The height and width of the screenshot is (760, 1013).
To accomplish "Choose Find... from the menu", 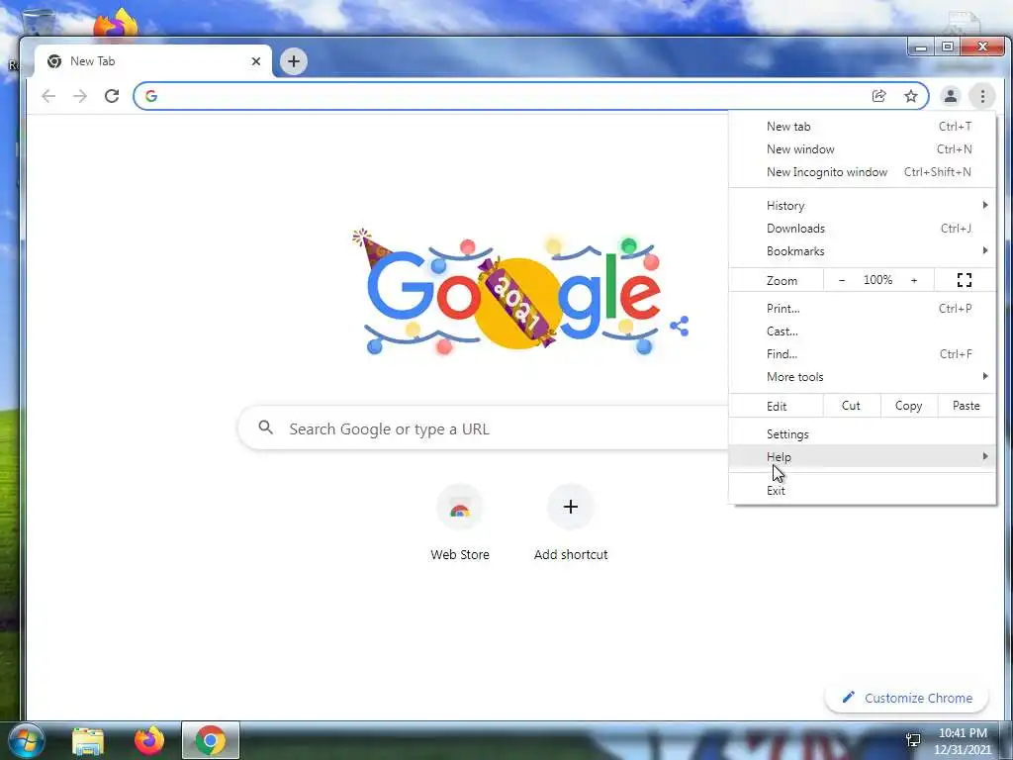I will [863, 353].
